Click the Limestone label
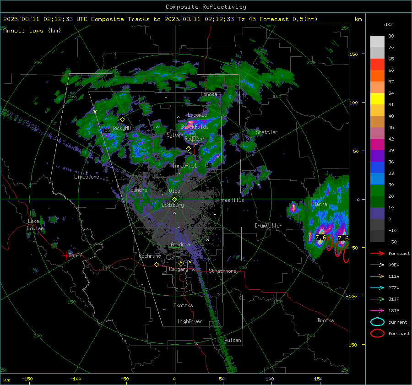Screen dimensions: 412x385 pos(87,177)
